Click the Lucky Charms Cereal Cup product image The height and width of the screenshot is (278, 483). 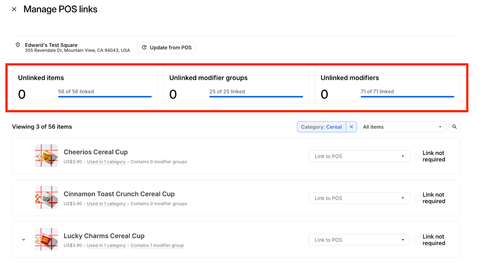coord(46,239)
